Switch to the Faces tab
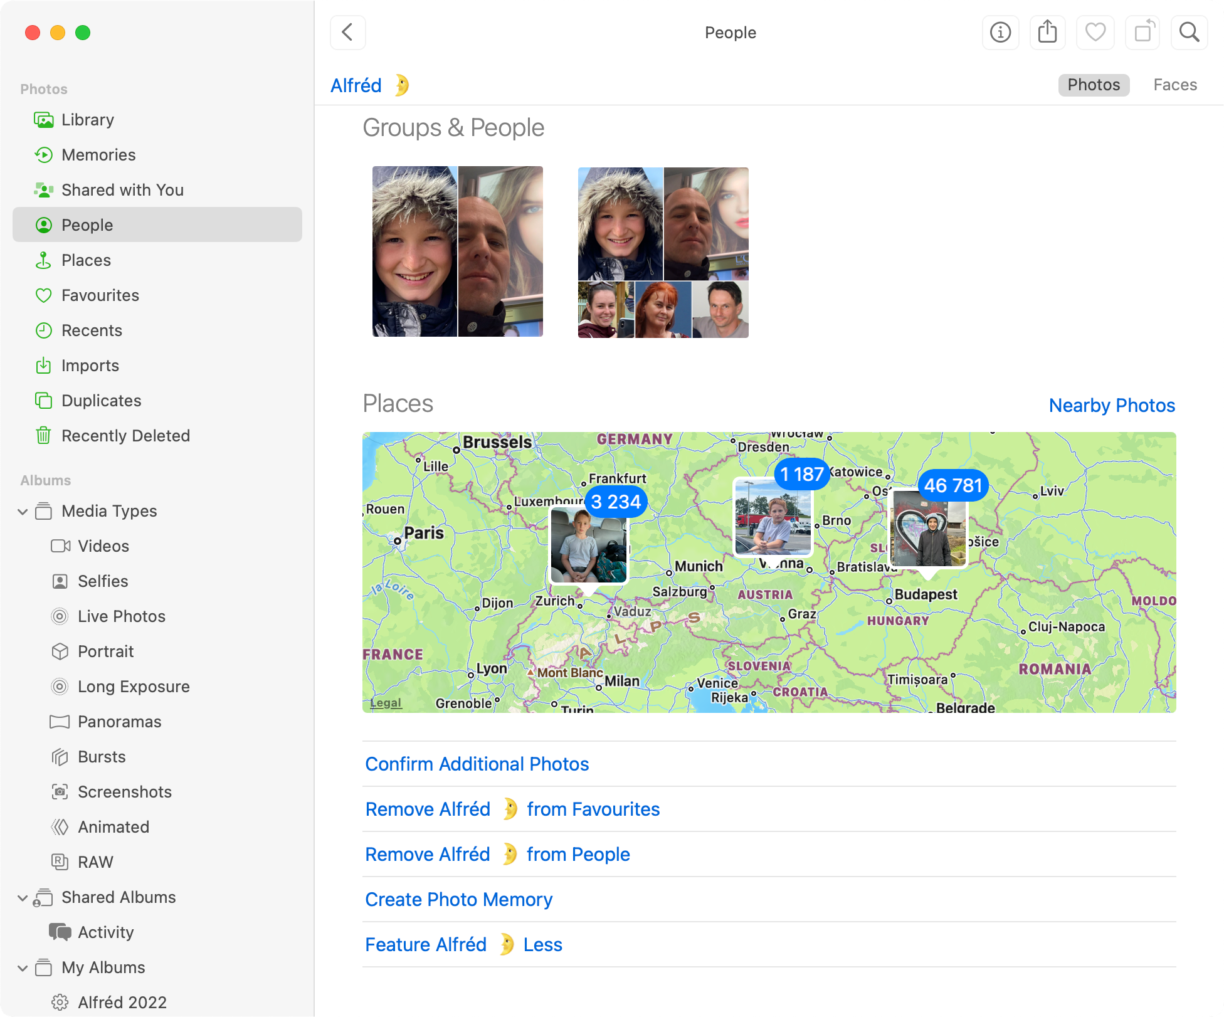 1175,85
